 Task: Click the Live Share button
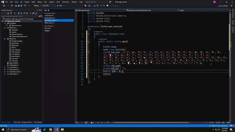pyautogui.click(x=223, y=6)
